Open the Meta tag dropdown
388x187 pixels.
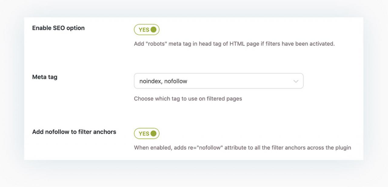[218, 81]
